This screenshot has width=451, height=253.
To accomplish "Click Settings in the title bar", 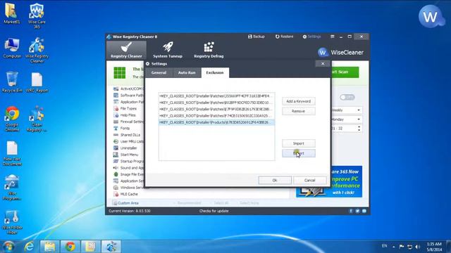I will pos(311,37).
